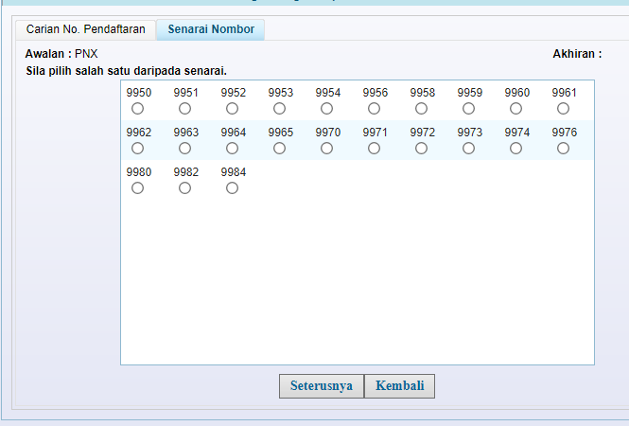The image size is (629, 426).
Task: Pick number 9956 radio button
Action: pyautogui.click(x=375, y=109)
